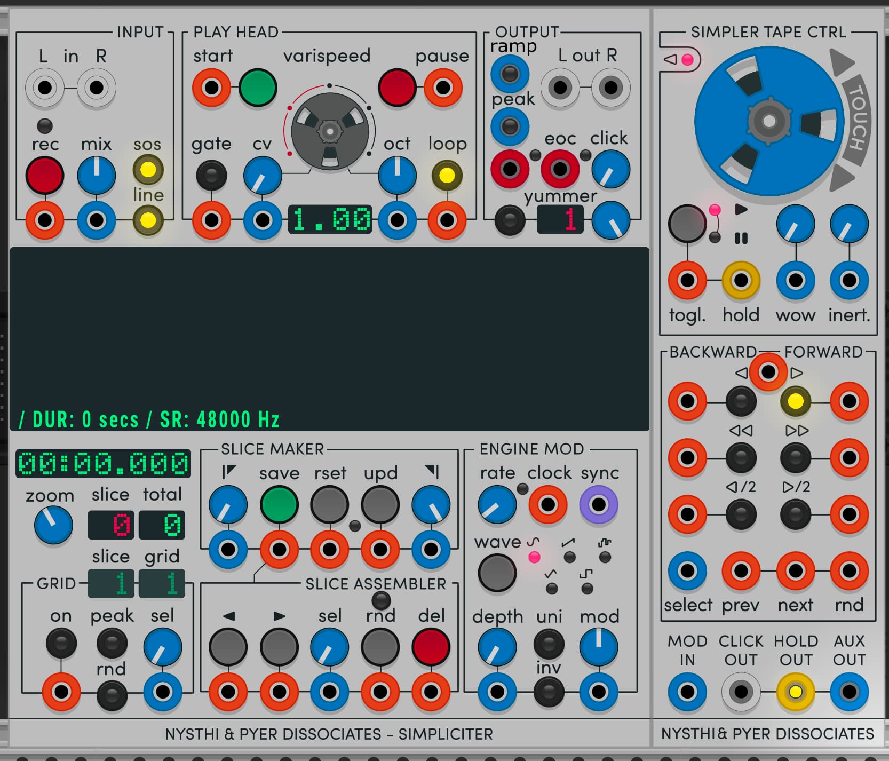Click the MOD IN jack
The image size is (889, 761).
tap(688, 692)
